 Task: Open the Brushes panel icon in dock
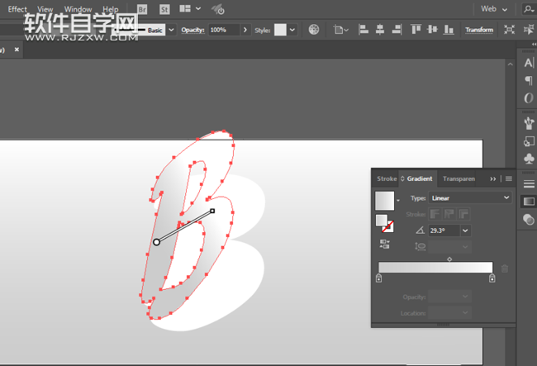click(x=529, y=122)
